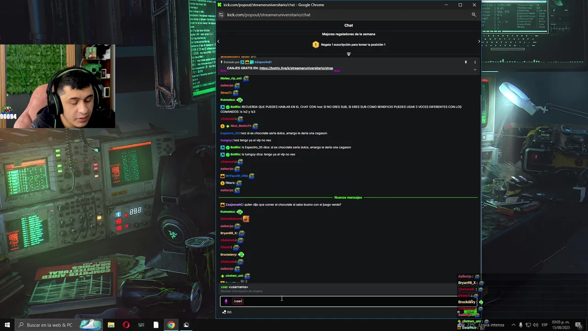The width and height of the screenshot is (588, 331).
Task: Click Brockdevy username in chat list
Action: tap(228, 255)
